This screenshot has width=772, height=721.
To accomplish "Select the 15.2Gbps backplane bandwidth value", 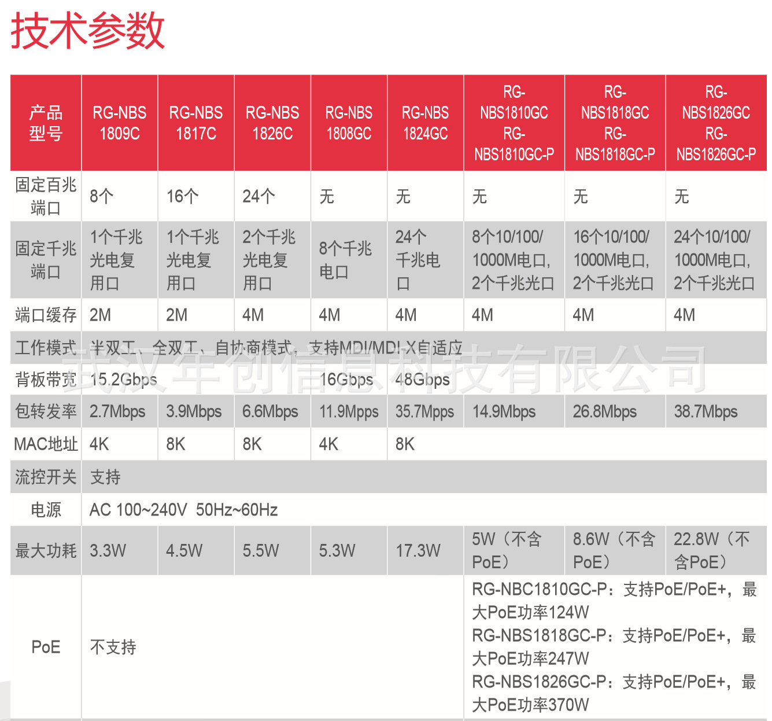I will point(123,380).
